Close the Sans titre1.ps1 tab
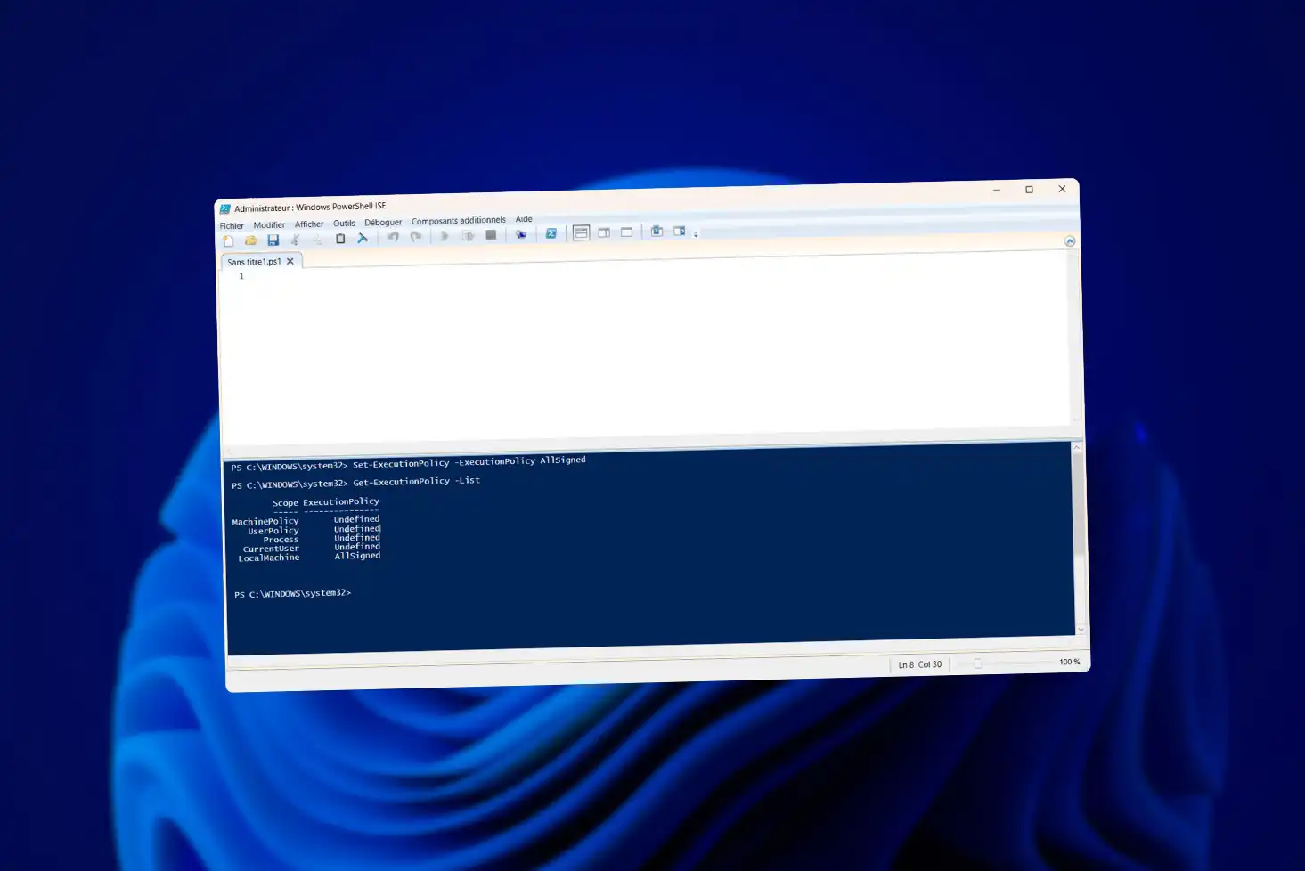Viewport: 1305px width, 871px height. [290, 261]
